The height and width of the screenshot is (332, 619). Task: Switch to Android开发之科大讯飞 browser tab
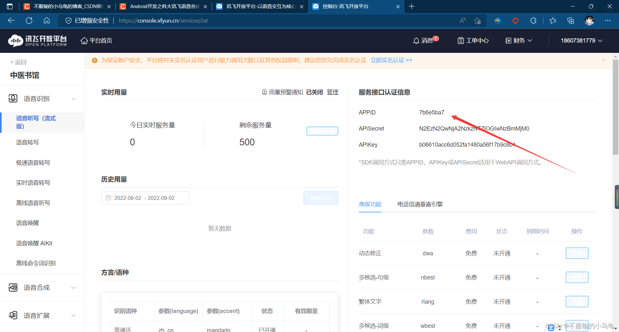coord(163,6)
